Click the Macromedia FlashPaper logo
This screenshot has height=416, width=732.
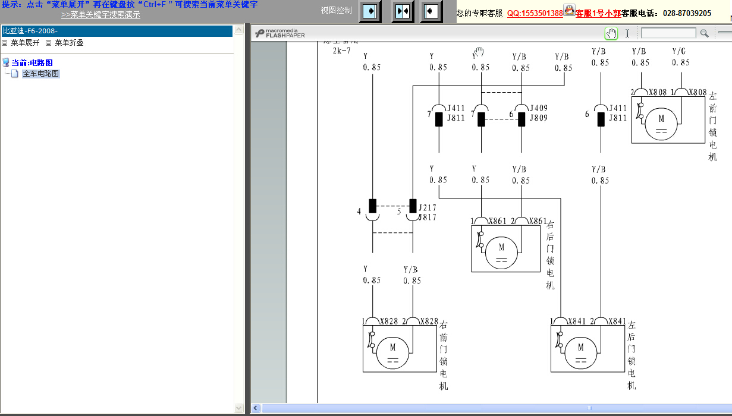tap(280, 33)
